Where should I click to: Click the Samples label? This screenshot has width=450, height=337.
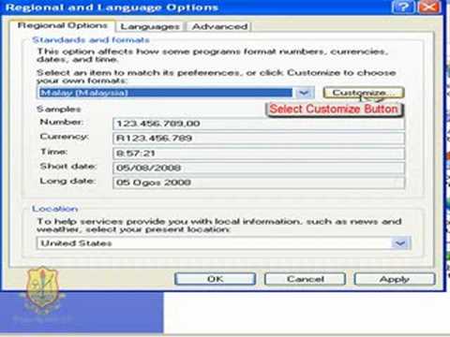click(59, 110)
